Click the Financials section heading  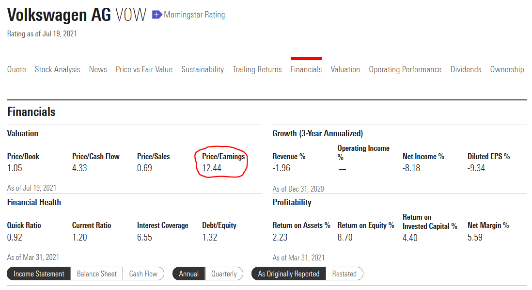point(31,112)
